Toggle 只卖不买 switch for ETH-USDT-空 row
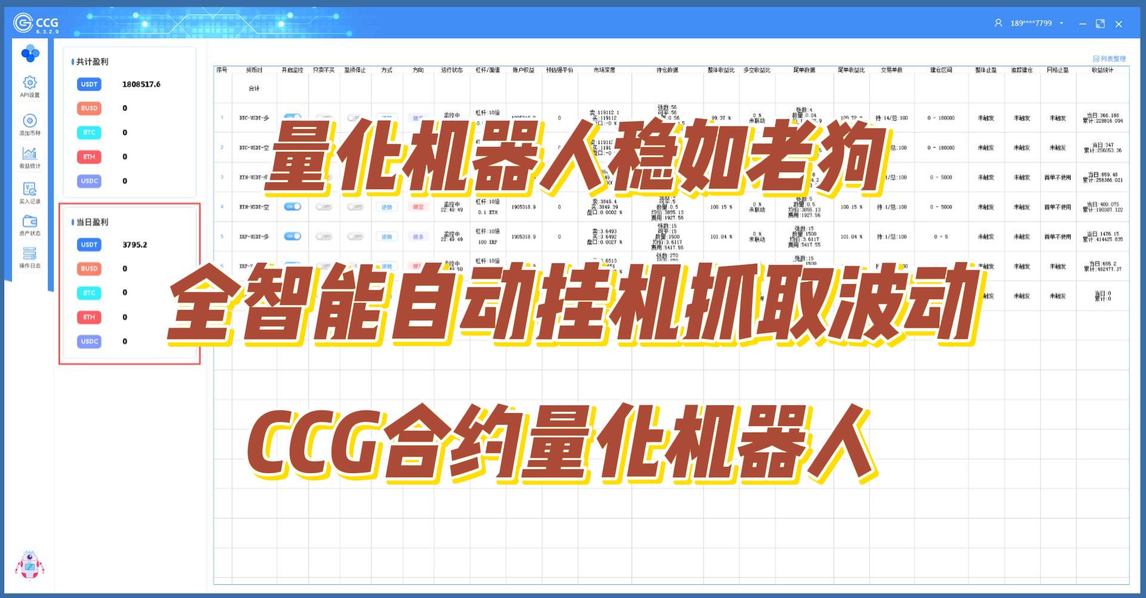 click(x=324, y=206)
